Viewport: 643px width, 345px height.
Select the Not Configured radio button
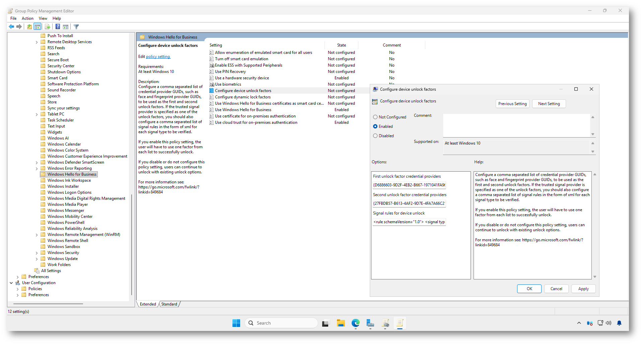click(x=375, y=117)
